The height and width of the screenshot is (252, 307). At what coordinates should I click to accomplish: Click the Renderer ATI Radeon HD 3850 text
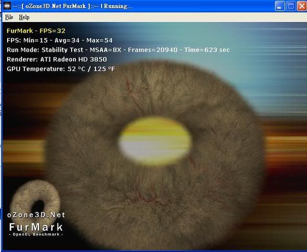pyautogui.click(x=57, y=59)
